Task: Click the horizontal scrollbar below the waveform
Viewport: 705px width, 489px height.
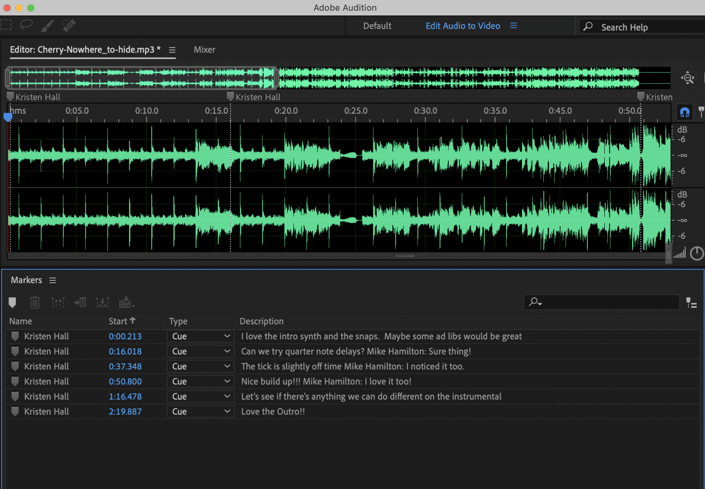Action: click(404, 256)
